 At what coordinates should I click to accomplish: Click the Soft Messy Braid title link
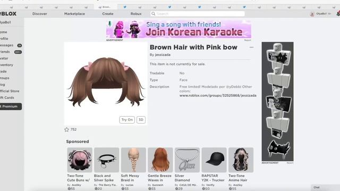pyautogui.click(x=130, y=178)
